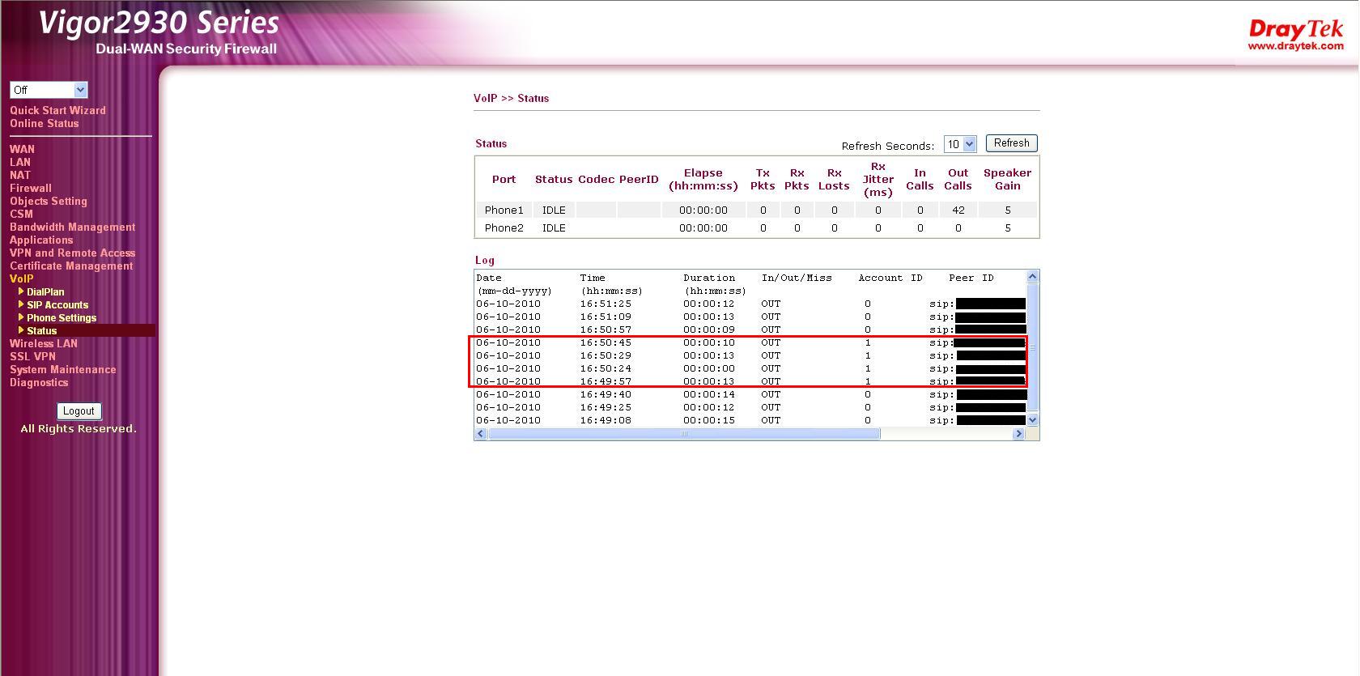
Task: Open the System Maintenance menu
Action: [x=63, y=369]
